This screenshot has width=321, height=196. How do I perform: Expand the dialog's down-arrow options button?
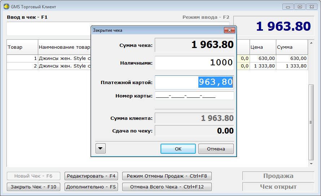click(100, 149)
